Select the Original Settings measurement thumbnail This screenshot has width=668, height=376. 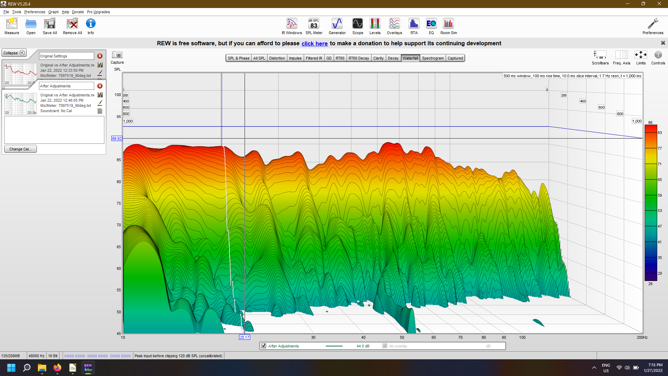click(x=21, y=74)
